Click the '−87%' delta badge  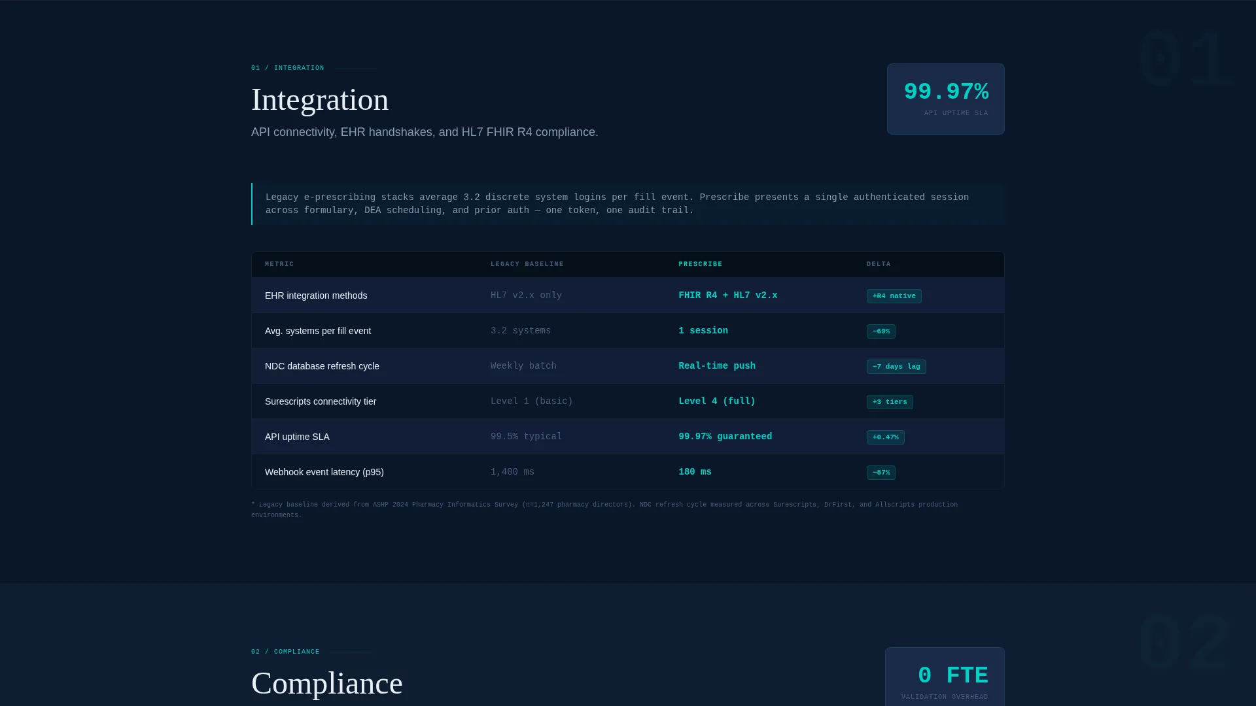881,473
